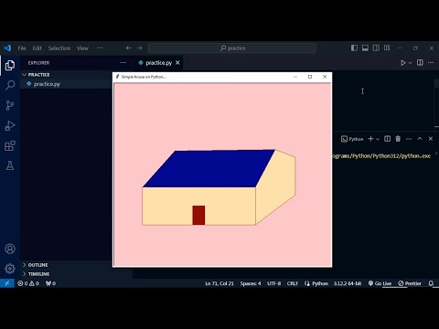The image size is (439, 329).
Task: Split the editor to the right
Action: (420, 62)
